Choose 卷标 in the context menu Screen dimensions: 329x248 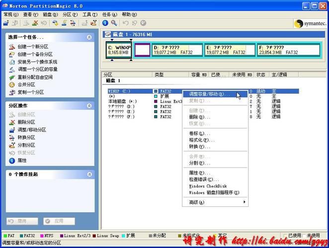click(x=215, y=133)
